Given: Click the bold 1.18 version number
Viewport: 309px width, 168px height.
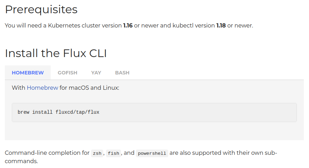Looking at the screenshot, I should tap(221, 26).
